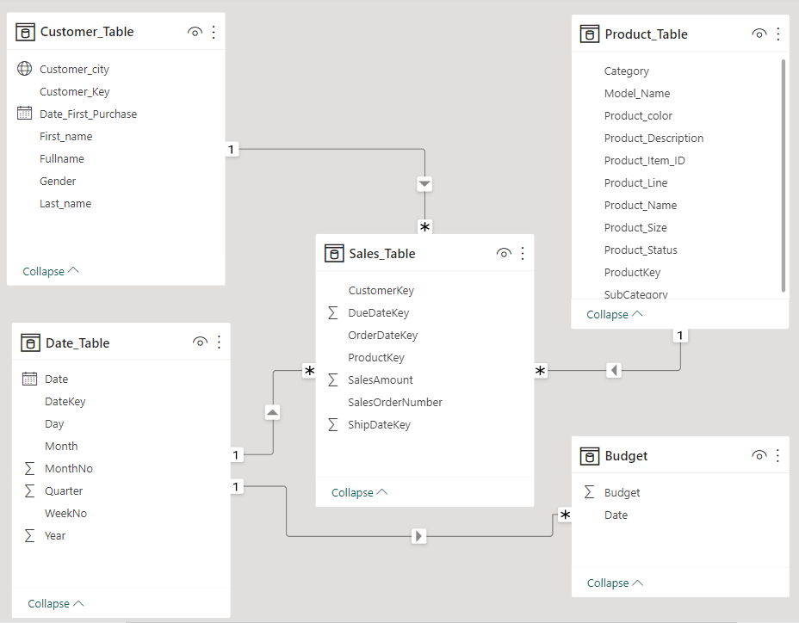Screen dimensions: 799x623
Task: Click sigma icon next to Quarter
Action: pos(29,491)
